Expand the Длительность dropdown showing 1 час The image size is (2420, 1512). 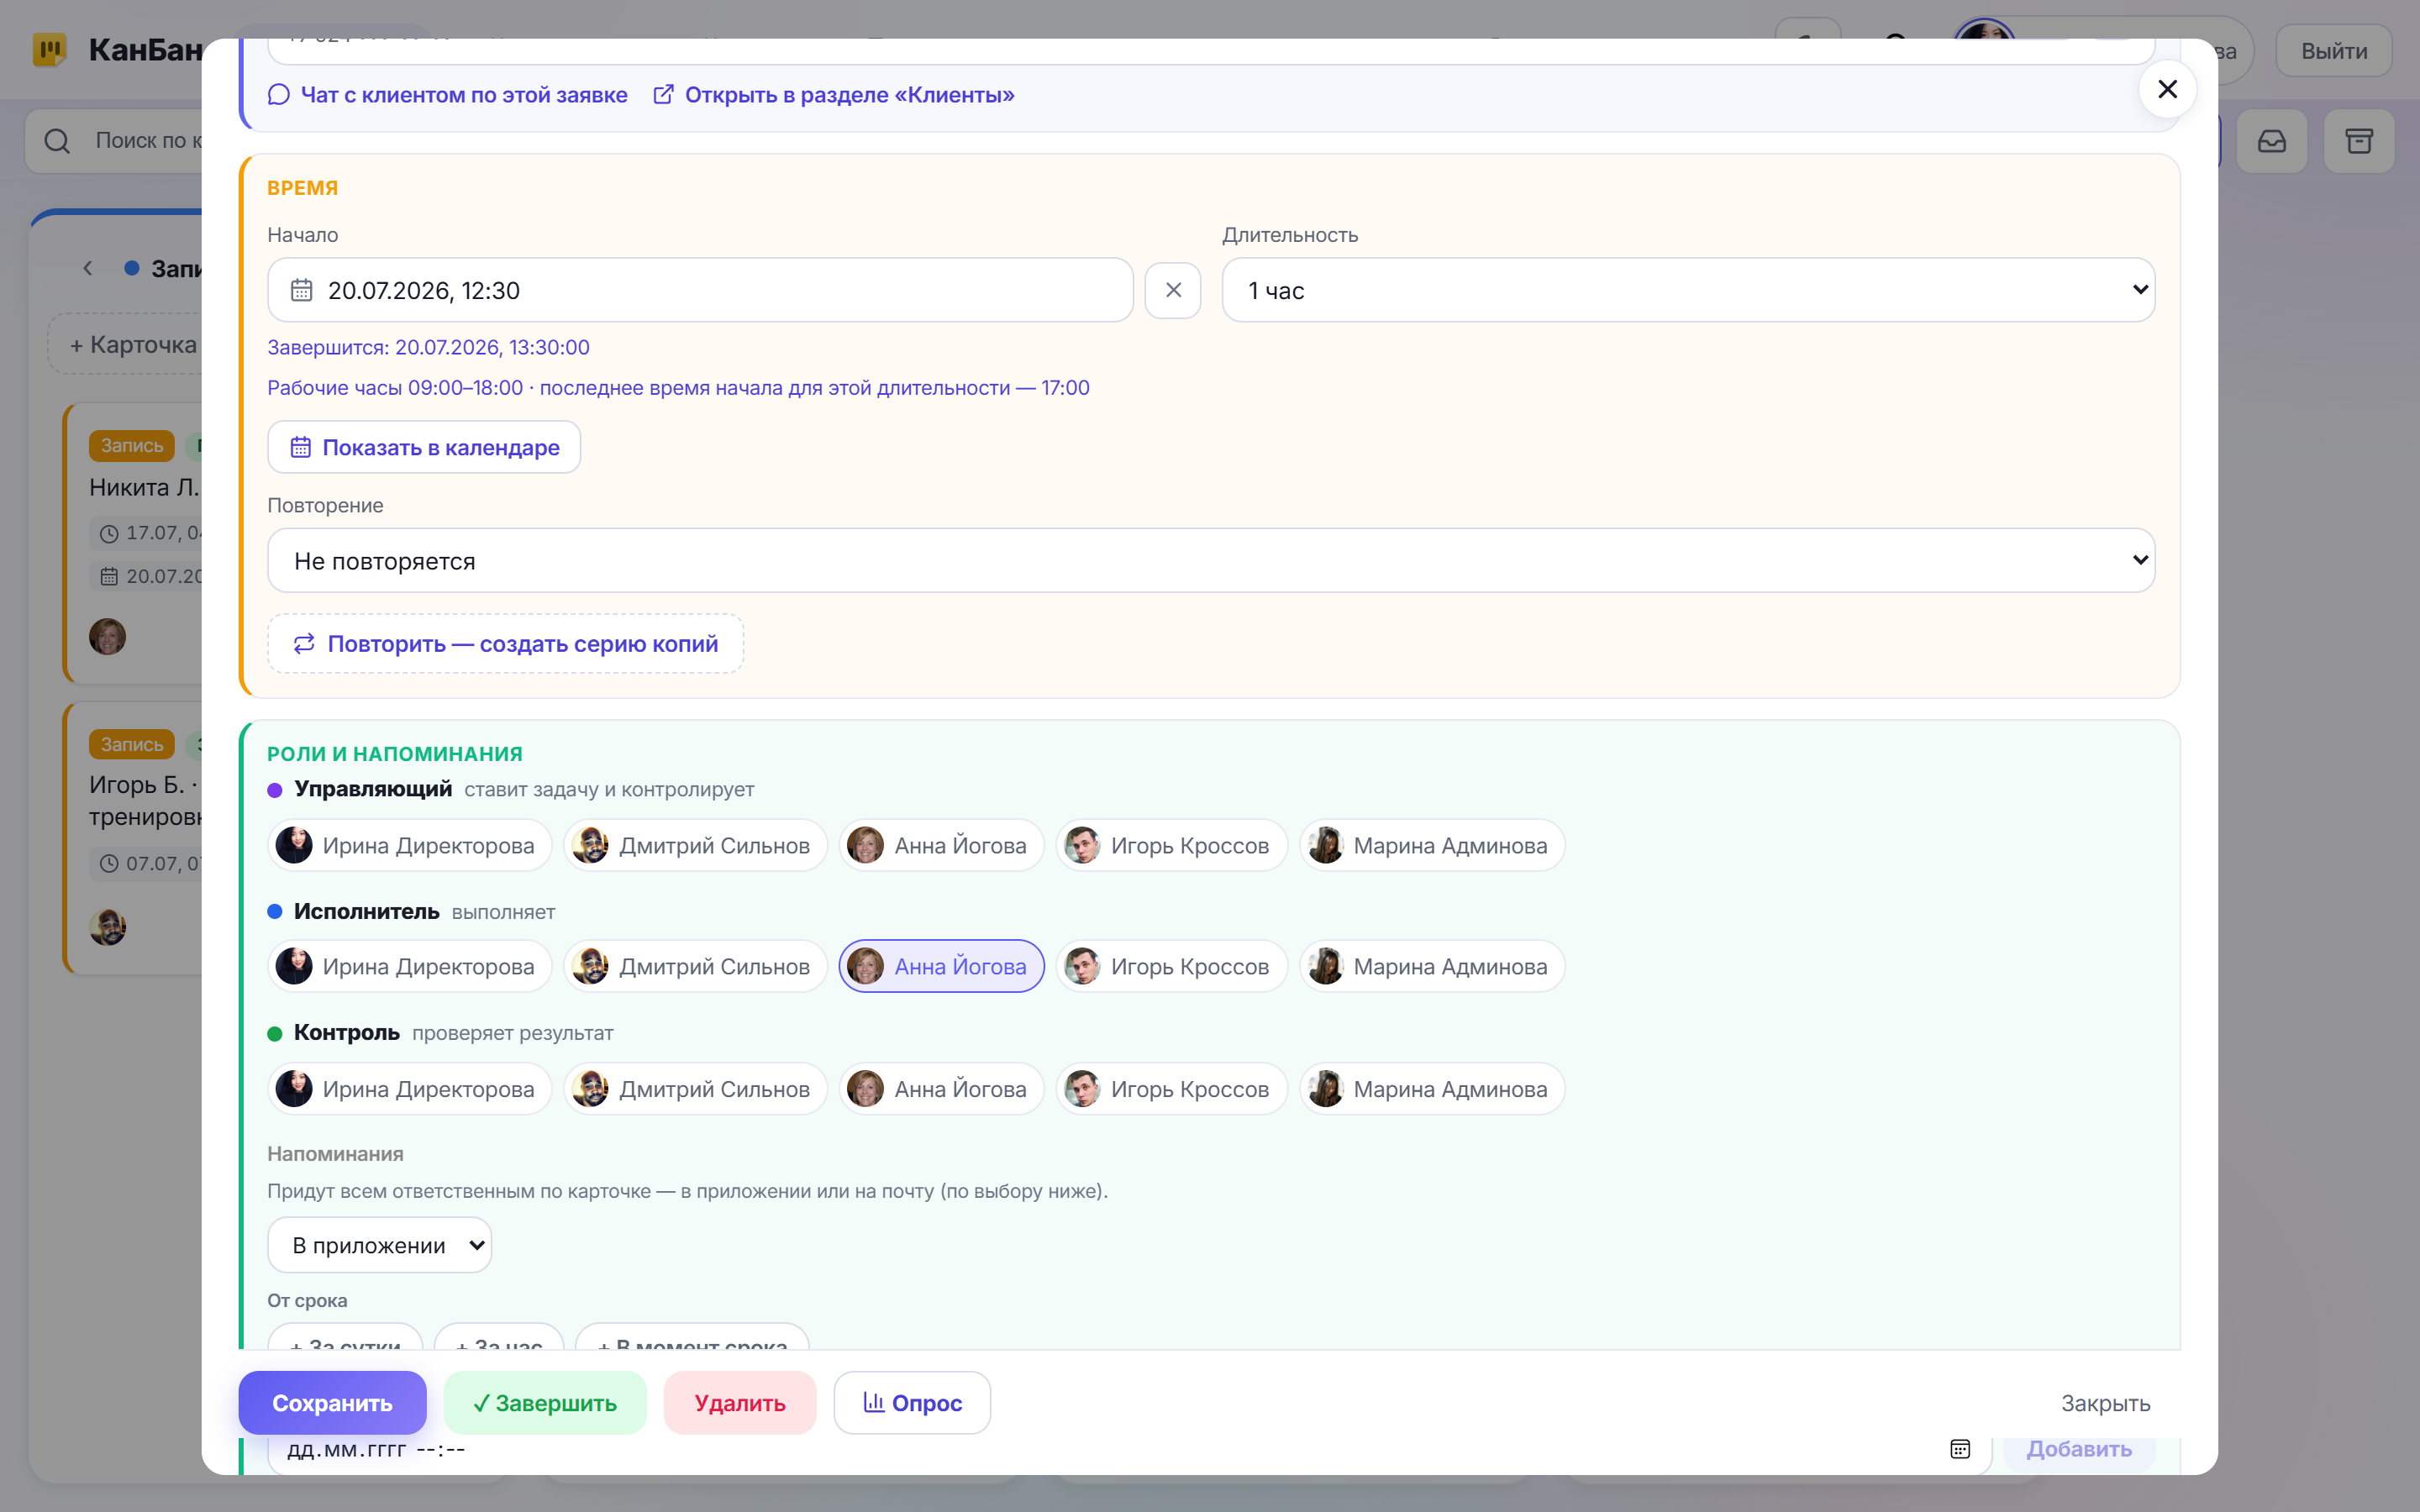(x=1687, y=290)
